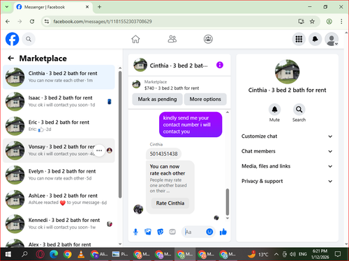349x261 pixels.
Task: Open a new browser tab
Action: point(99,7)
